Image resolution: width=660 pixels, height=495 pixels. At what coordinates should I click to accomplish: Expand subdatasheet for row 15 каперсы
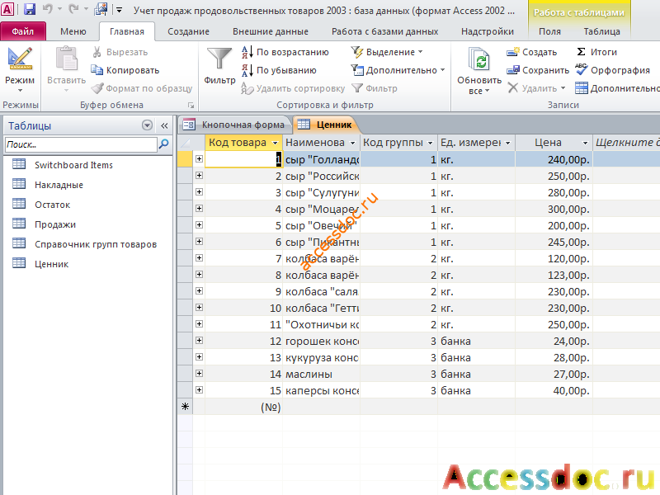pyautogui.click(x=199, y=390)
